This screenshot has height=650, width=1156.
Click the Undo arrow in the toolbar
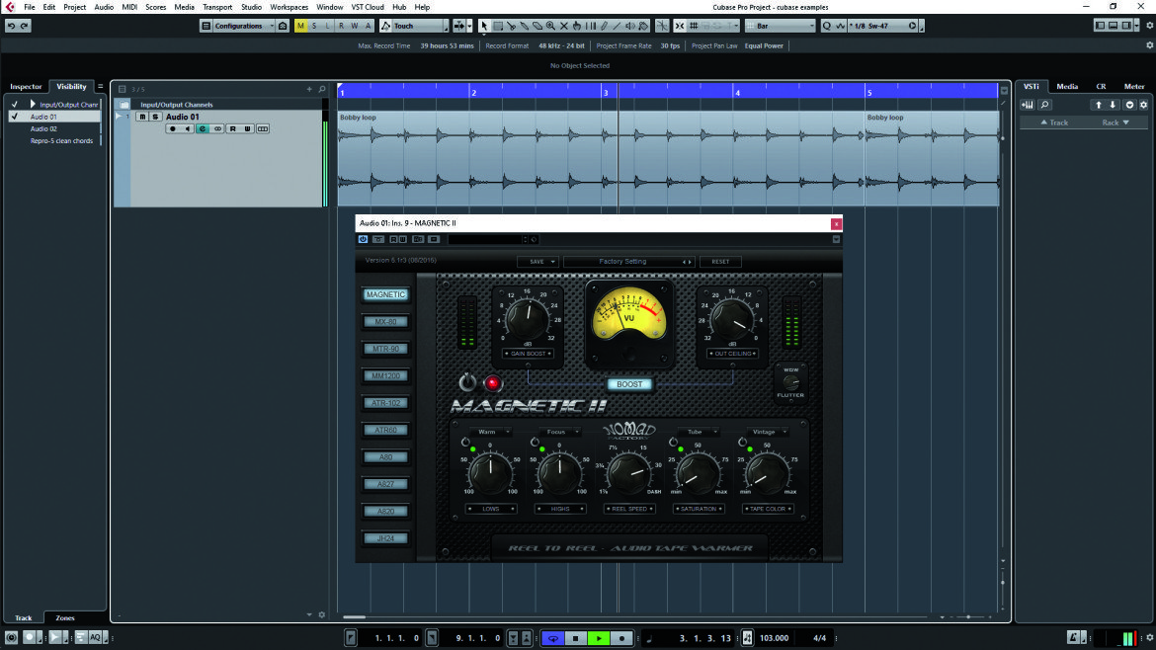click(x=11, y=26)
